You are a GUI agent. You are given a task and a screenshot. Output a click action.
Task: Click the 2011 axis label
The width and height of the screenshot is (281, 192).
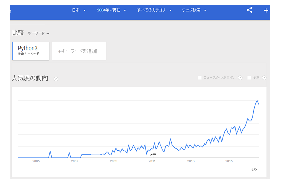[152, 161]
